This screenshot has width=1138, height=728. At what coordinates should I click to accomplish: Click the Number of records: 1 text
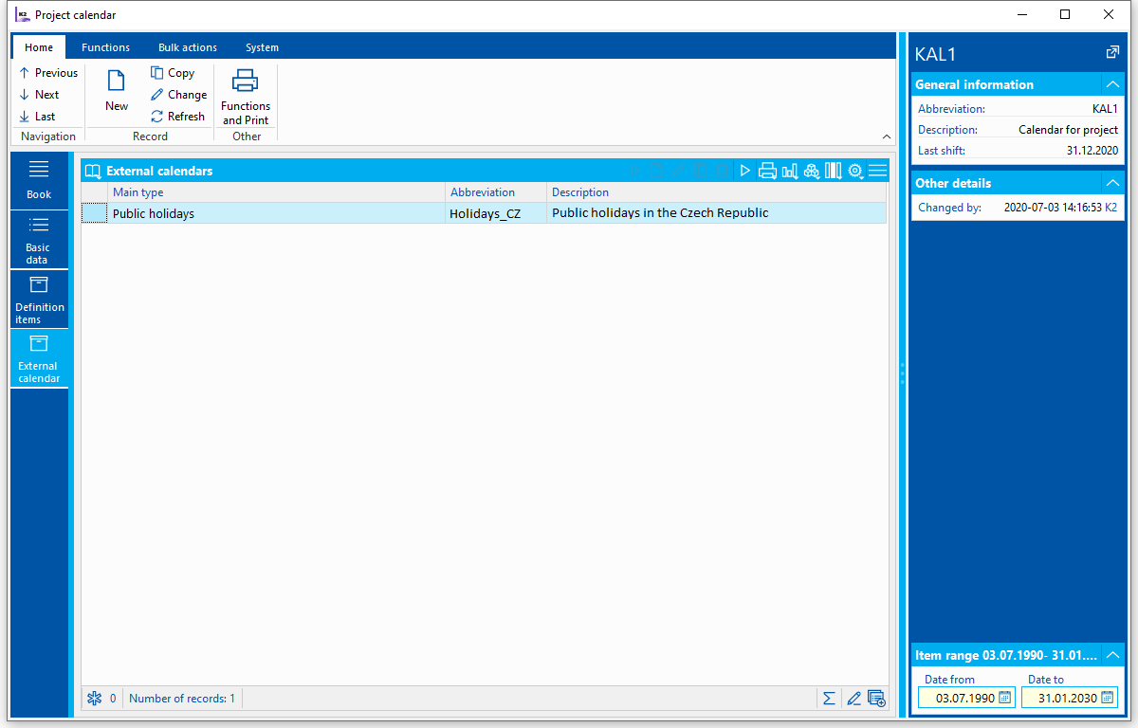(182, 699)
